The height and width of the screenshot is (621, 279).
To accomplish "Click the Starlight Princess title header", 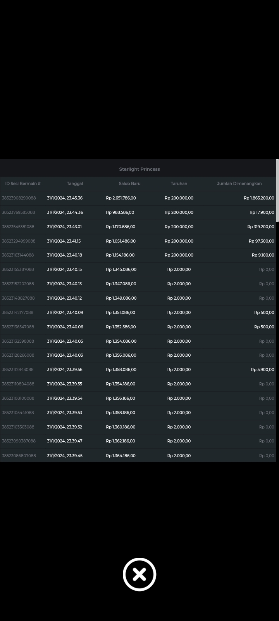I will [139, 169].
